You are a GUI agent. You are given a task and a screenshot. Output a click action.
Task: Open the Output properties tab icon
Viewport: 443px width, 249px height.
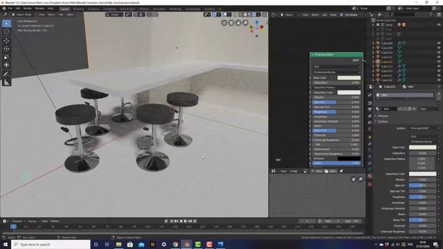(x=370, y=109)
